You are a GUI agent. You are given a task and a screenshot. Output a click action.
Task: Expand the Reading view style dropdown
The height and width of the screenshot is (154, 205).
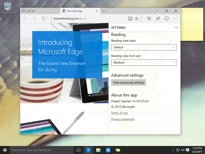144,47
